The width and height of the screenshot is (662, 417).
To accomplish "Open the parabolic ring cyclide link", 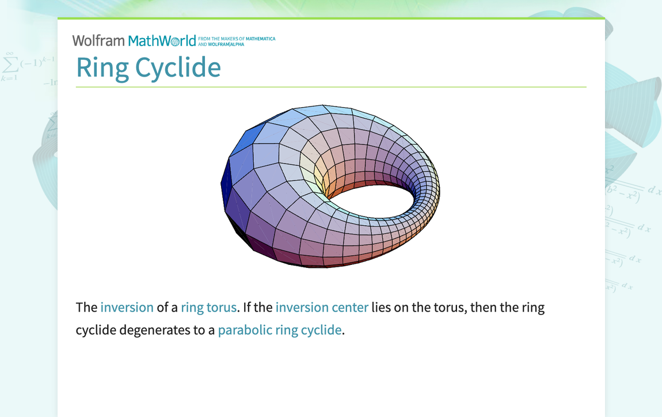I will (x=279, y=329).
